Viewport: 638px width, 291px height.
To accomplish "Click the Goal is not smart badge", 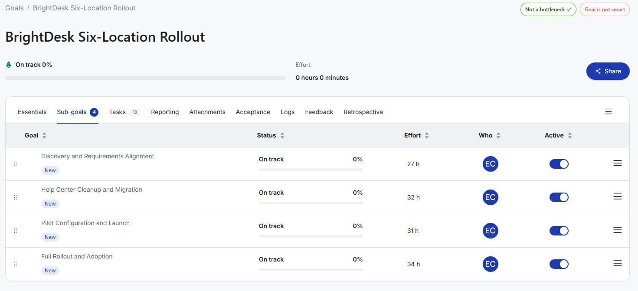I will pos(605,10).
